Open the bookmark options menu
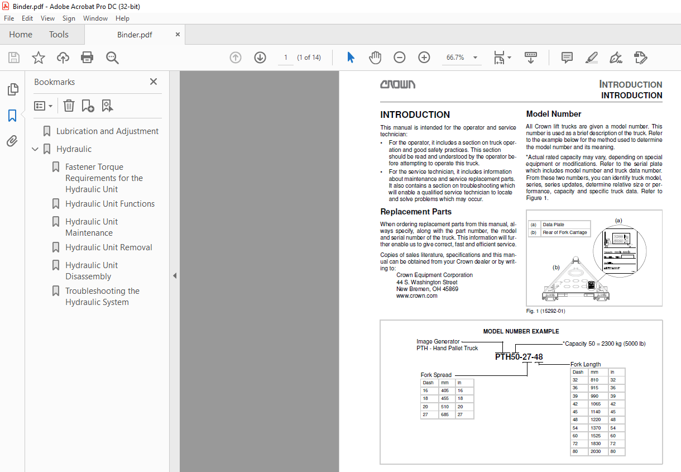Screen dimensions: 681x472 tap(43, 106)
